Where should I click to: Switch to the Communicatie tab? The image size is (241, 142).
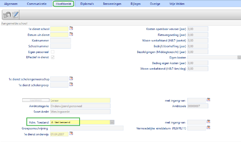click(36, 4)
